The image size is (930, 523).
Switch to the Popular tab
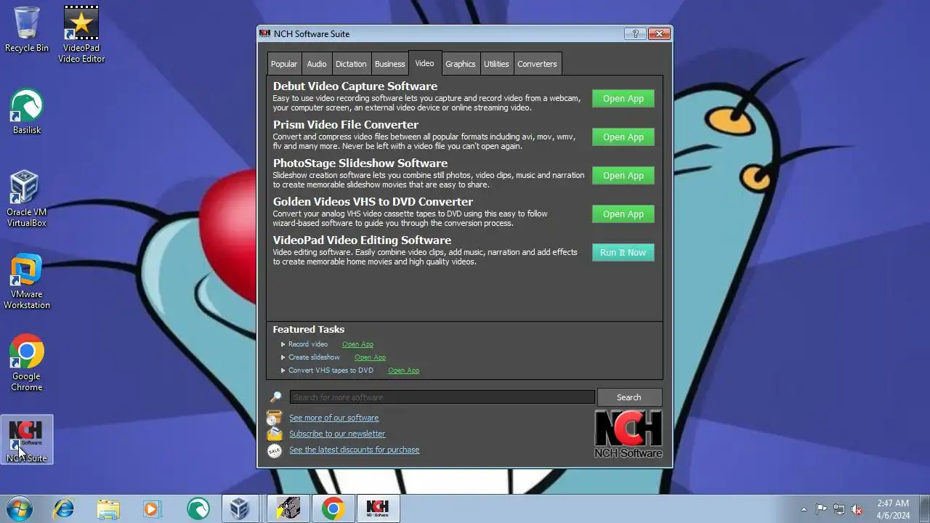283,64
